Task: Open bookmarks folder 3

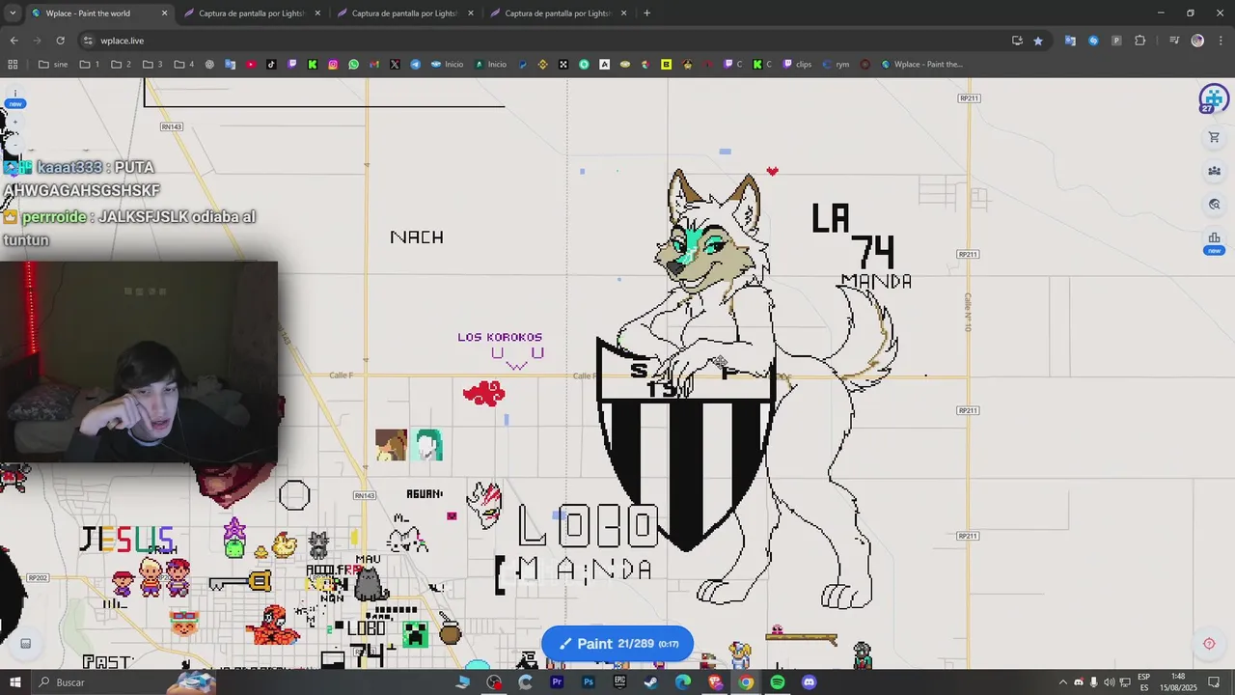Action: coord(152,65)
